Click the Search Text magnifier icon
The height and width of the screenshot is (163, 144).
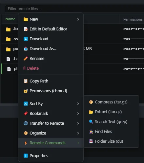pos(91,122)
